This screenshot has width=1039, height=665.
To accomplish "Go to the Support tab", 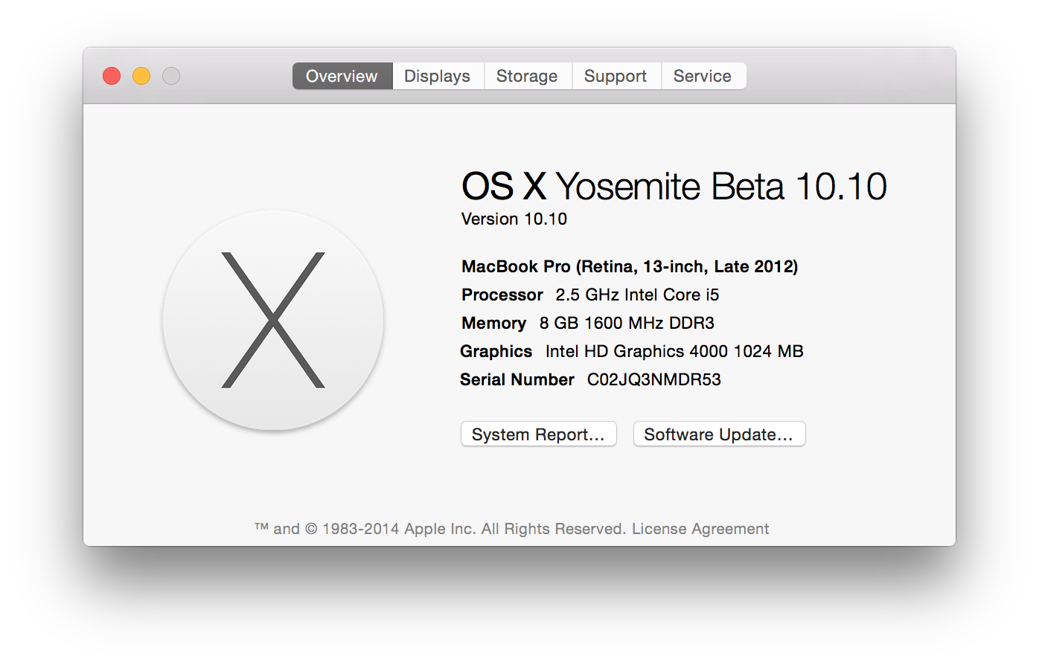I will pos(616,76).
